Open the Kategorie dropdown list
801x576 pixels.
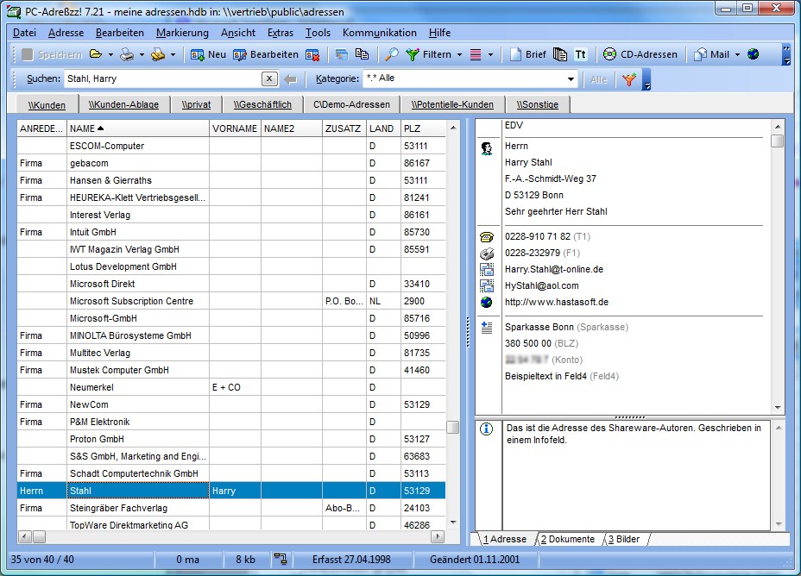coord(571,79)
